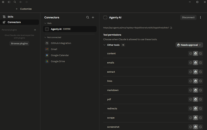Set redirects tool to needs approval
This screenshot has height=130, width=207.
pos(196,109)
